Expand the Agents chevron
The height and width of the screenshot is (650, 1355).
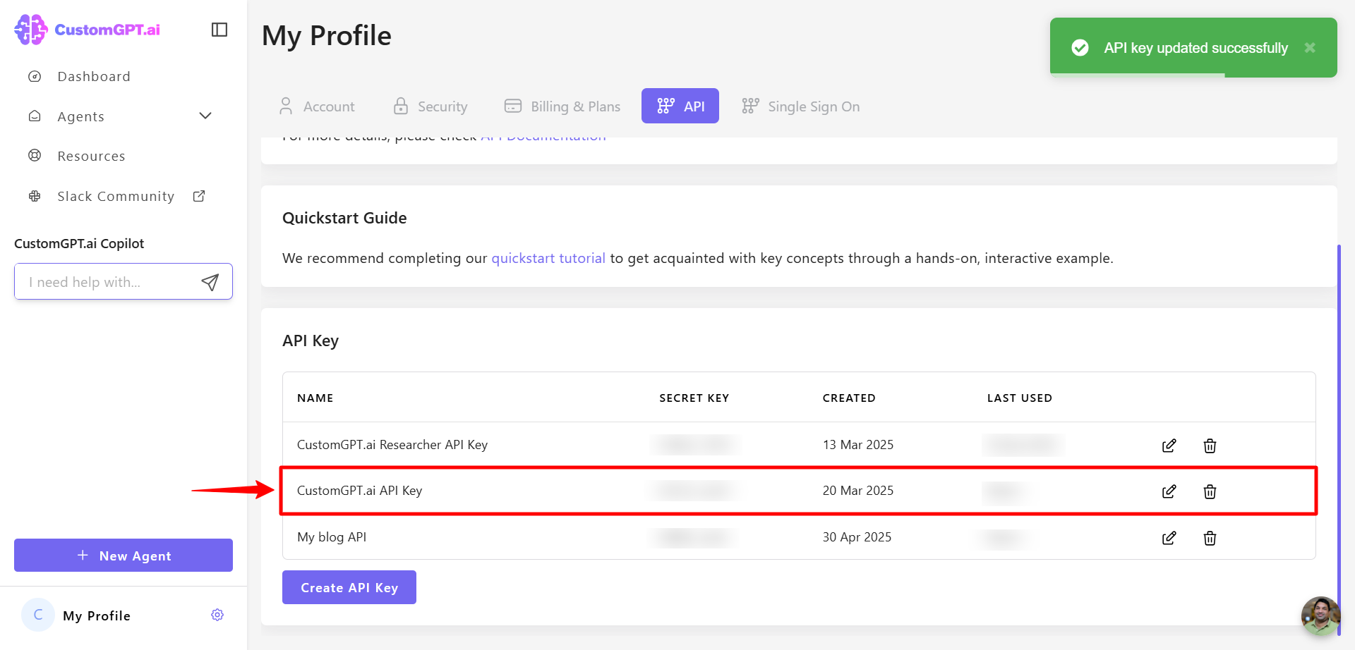205,116
